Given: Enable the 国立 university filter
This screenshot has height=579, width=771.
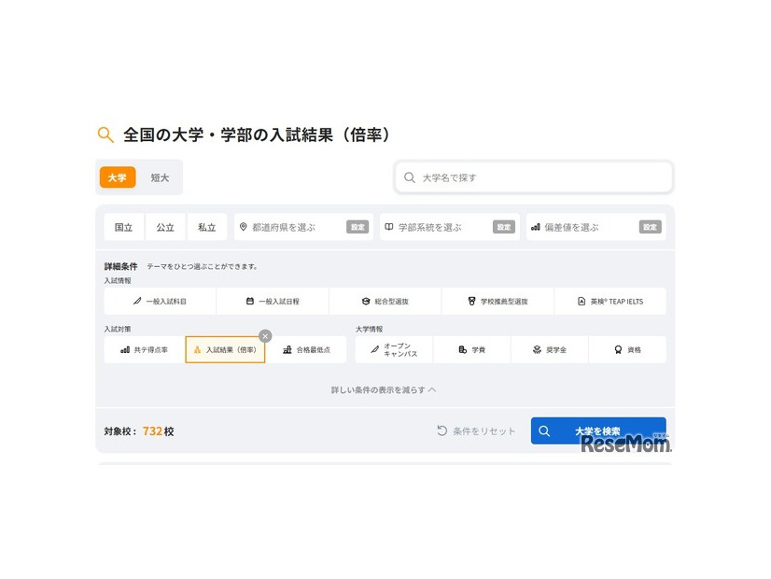Looking at the screenshot, I should [x=123, y=227].
